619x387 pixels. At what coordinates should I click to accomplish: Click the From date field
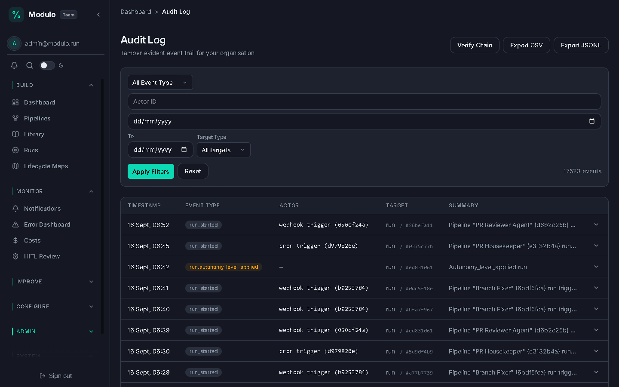pyautogui.click(x=365, y=121)
